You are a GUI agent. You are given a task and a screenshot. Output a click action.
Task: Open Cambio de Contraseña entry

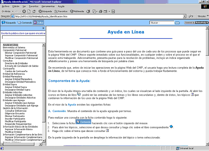pos(16,71)
